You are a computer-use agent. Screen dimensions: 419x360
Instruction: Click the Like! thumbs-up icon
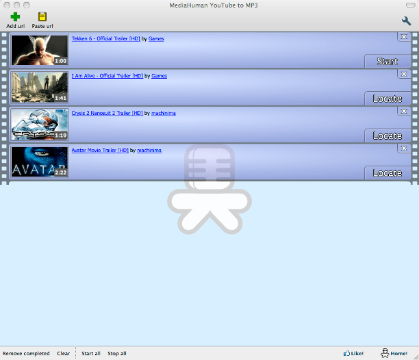click(x=346, y=353)
